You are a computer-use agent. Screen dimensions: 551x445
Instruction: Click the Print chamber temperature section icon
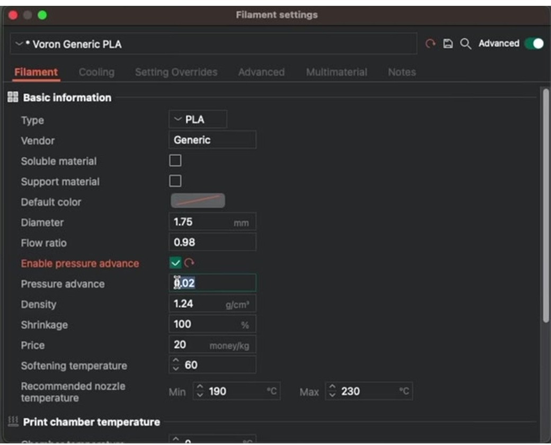pos(13,421)
